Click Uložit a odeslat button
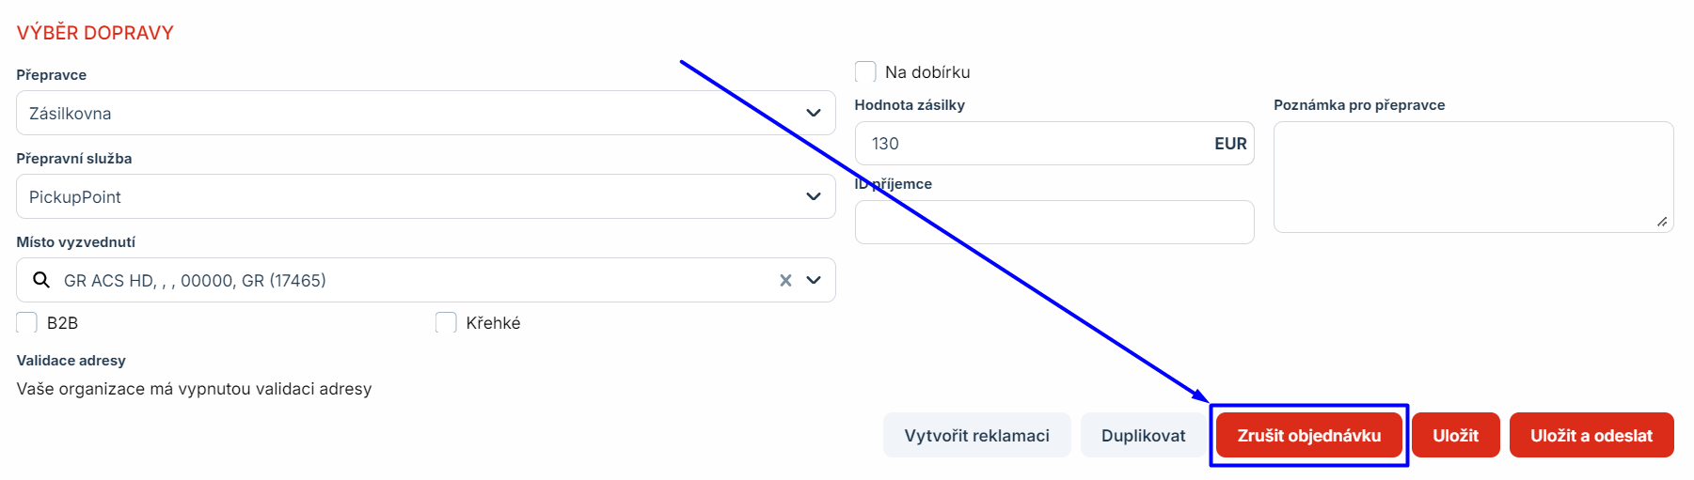 (1591, 436)
